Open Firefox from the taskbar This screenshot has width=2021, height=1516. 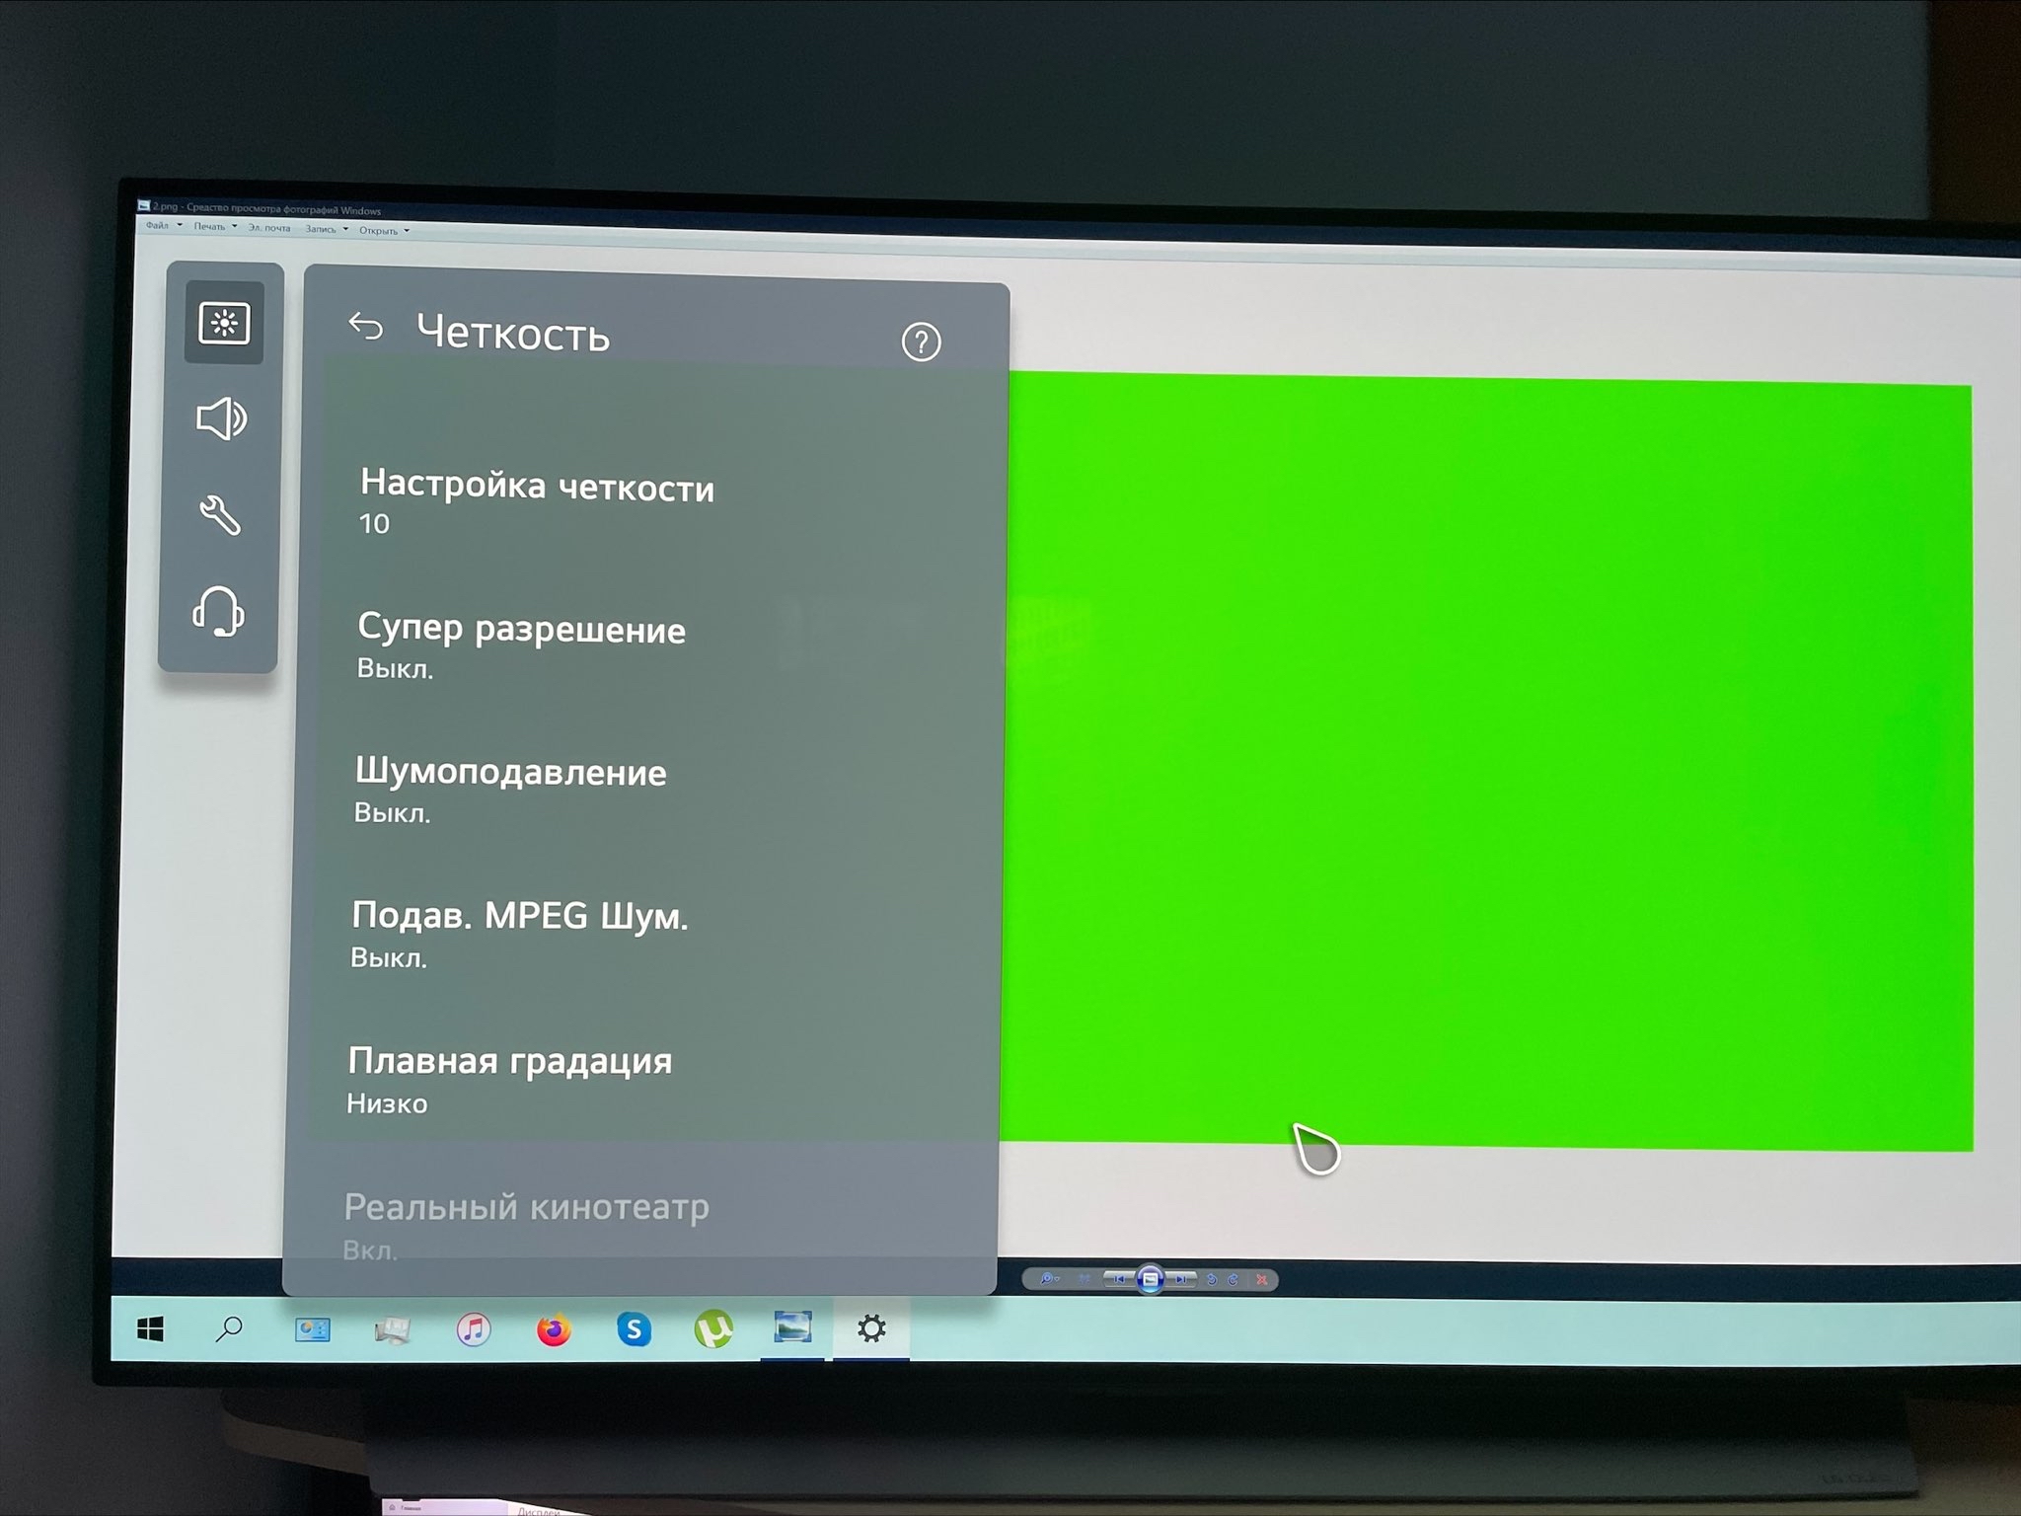[554, 1330]
